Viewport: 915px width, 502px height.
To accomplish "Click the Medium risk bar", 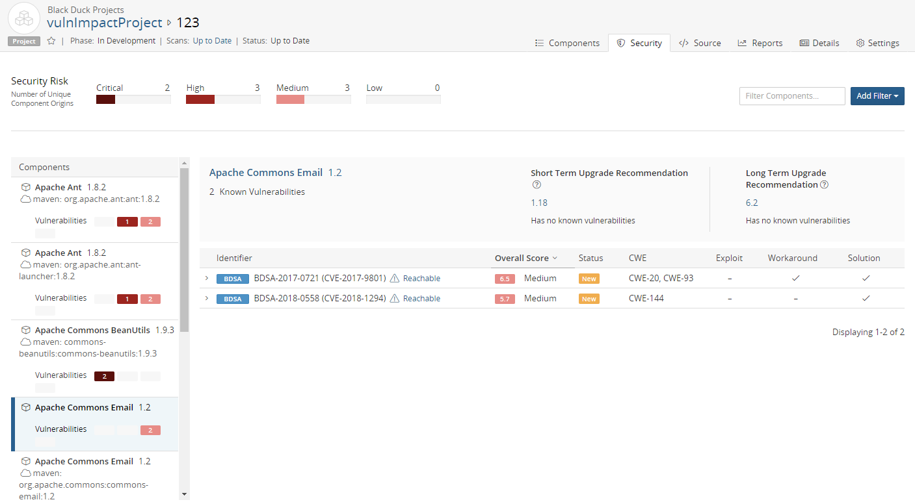I will [x=313, y=99].
